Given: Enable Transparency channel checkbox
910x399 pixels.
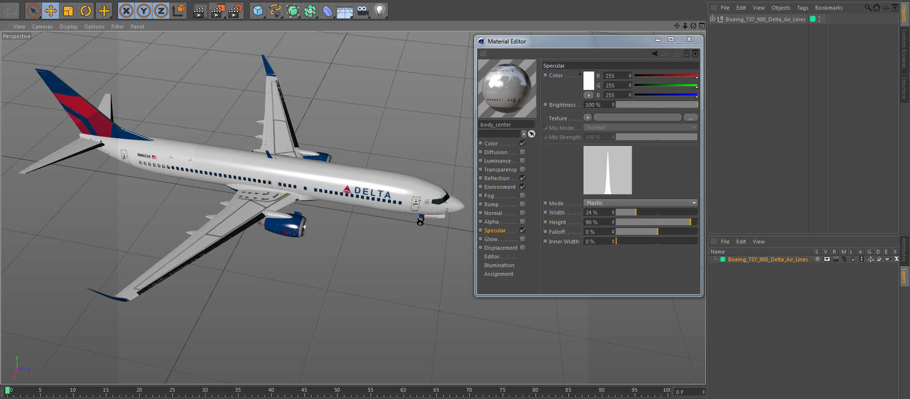Looking at the screenshot, I should pos(522,170).
